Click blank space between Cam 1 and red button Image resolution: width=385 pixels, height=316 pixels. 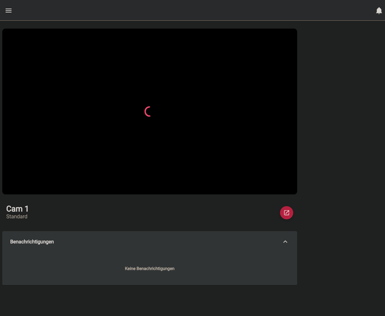tap(151, 213)
